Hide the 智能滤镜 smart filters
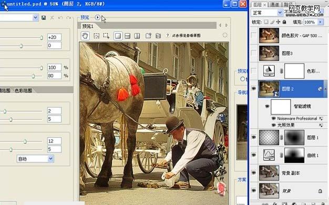The width and height of the screenshot is (329, 205). 267,106
